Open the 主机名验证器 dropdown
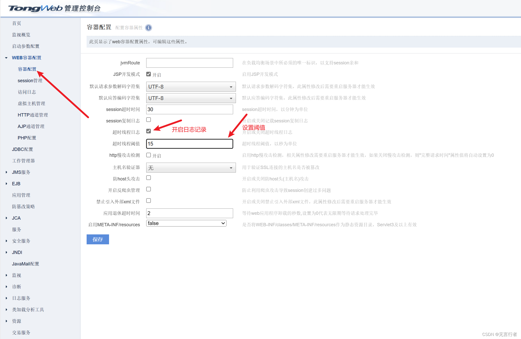This screenshot has width=521, height=339. 191,168
